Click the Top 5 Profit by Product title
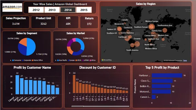 click(162, 68)
